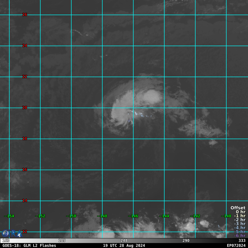This screenshot has height=248, width=248.
Task: Click the latitude 20 axis label
Action: coord(25,108)
